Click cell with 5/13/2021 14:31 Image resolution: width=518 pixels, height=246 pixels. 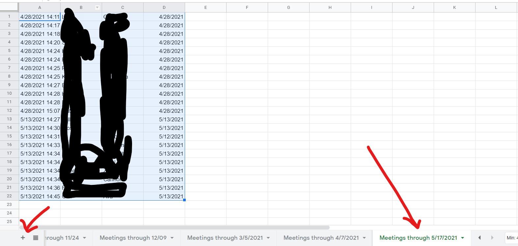tap(40, 136)
